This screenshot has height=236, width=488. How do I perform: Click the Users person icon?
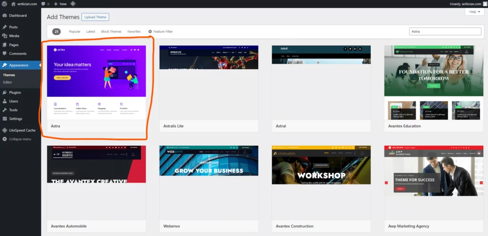(x=5, y=101)
